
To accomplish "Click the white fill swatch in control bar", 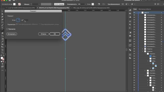I will click(x=14, y=4).
